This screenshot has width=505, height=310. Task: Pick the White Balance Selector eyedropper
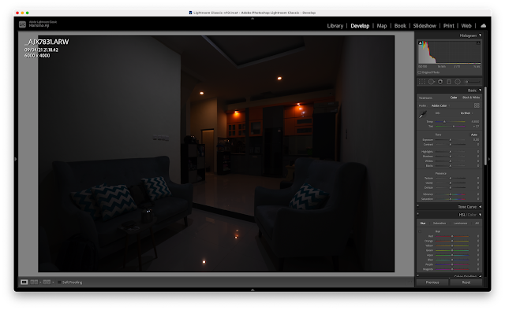click(x=423, y=114)
